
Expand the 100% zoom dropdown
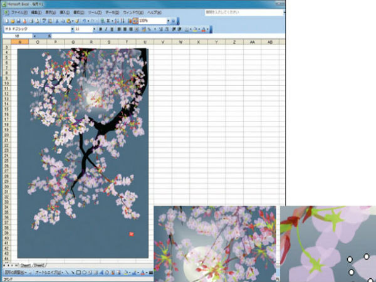coord(167,21)
